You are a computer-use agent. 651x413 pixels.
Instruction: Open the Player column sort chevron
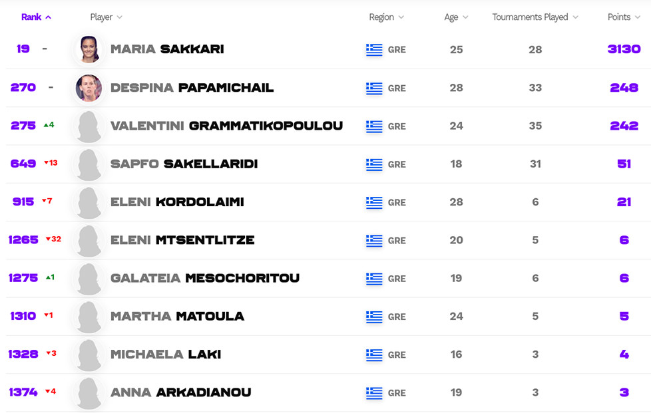point(120,17)
